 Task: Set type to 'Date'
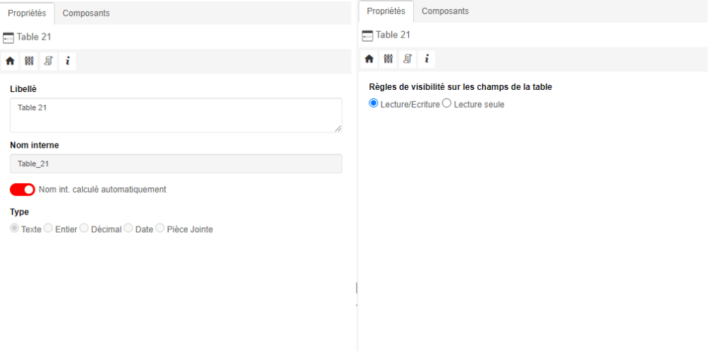(128, 229)
